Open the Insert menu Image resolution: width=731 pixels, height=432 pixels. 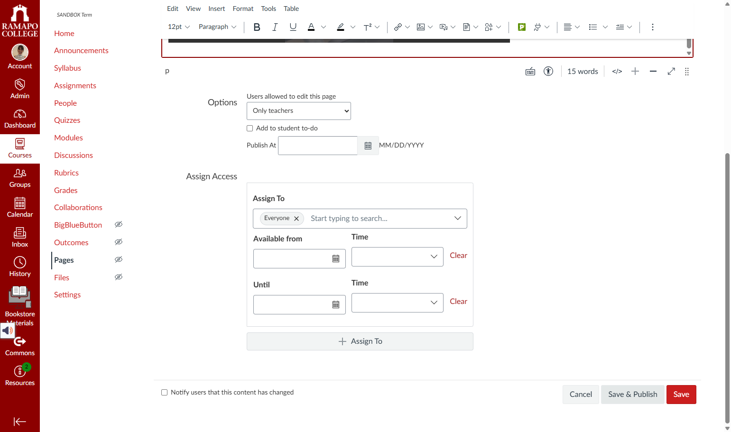(x=217, y=9)
